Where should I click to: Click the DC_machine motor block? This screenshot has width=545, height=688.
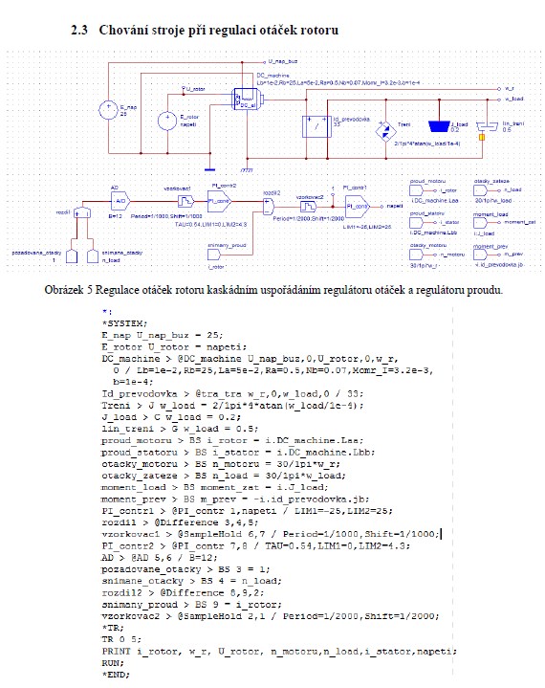point(246,100)
